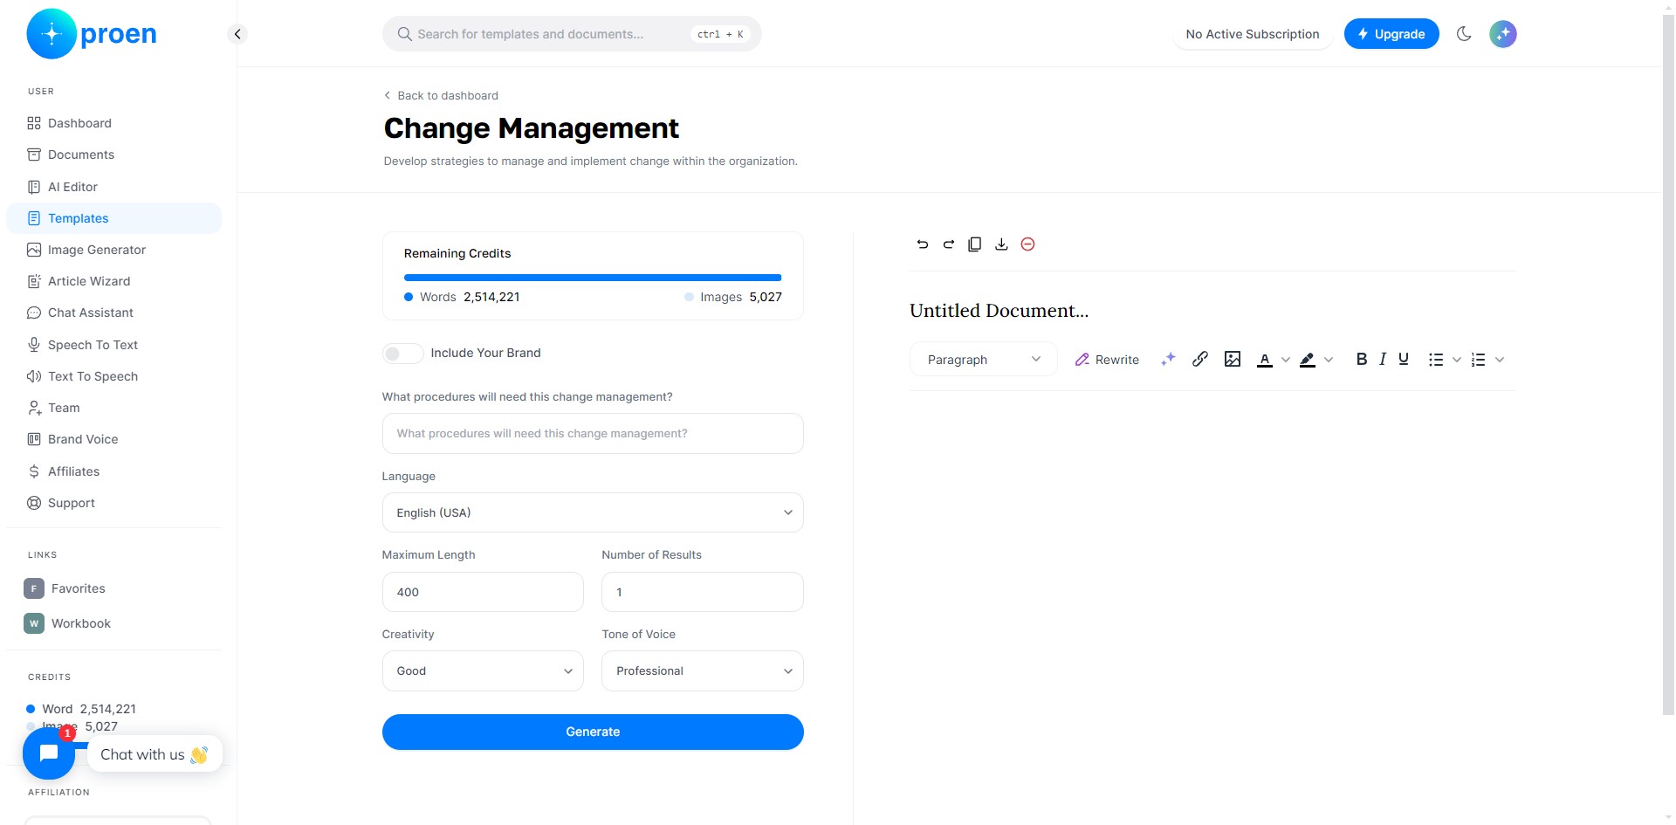Click the AI sparkle icon beside Rewrite

coord(1168,359)
